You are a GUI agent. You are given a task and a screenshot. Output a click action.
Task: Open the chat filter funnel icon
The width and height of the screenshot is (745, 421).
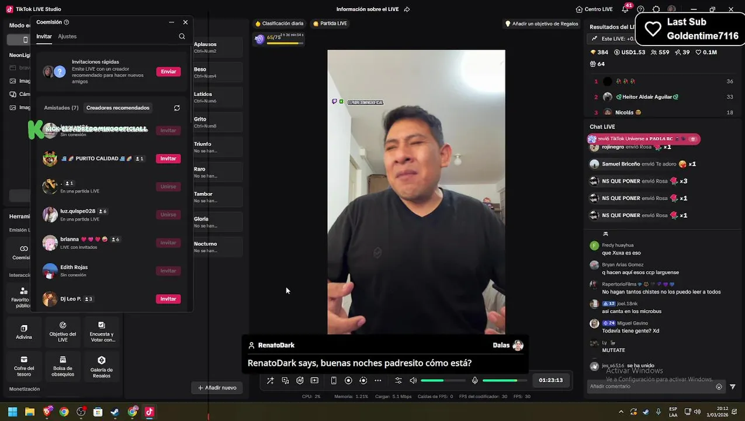tap(733, 387)
